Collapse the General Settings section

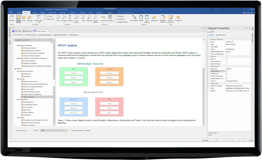[x=209, y=39]
